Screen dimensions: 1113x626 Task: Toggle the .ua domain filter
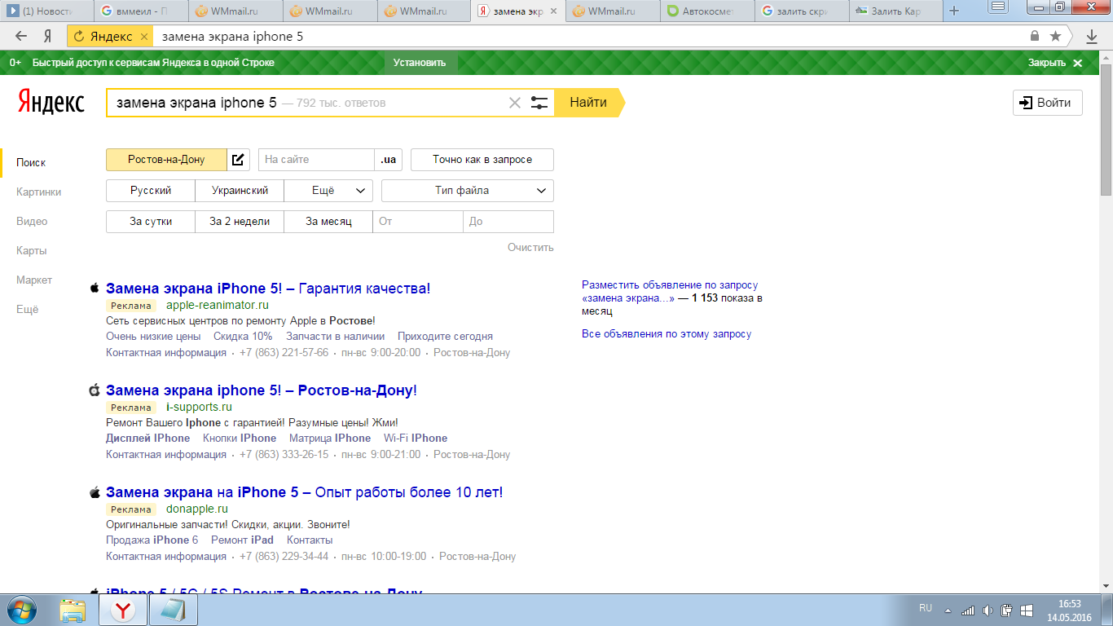pyautogui.click(x=389, y=160)
